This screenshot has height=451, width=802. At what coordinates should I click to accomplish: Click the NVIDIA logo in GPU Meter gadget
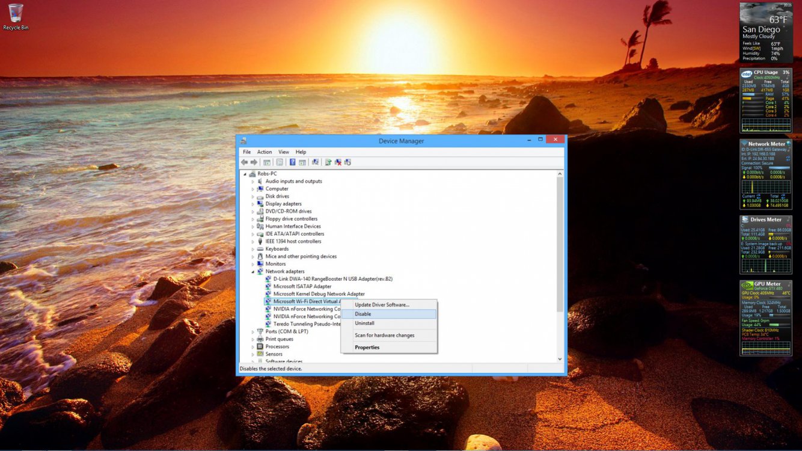pyautogui.click(x=747, y=285)
